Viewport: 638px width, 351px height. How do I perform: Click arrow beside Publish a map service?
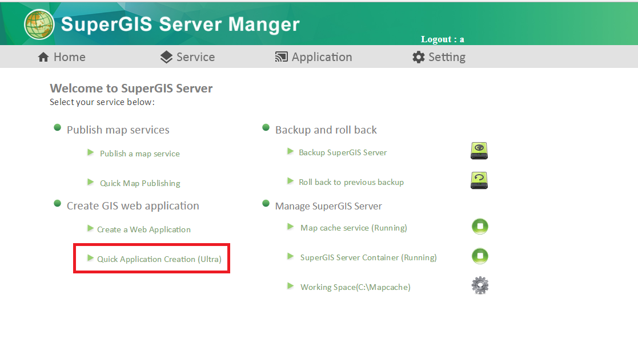click(x=91, y=152)
